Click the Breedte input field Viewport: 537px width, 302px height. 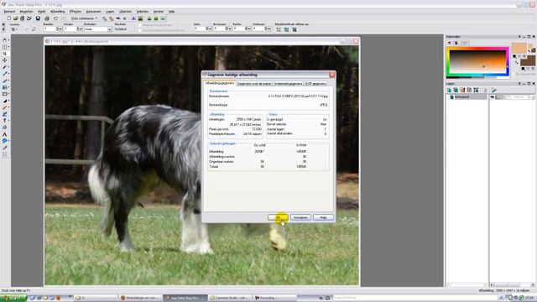point(50,29)
